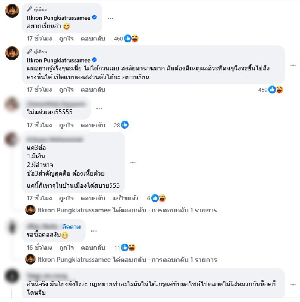View reactions with count 11
300x302 pixels.
(x=125, y=248)
